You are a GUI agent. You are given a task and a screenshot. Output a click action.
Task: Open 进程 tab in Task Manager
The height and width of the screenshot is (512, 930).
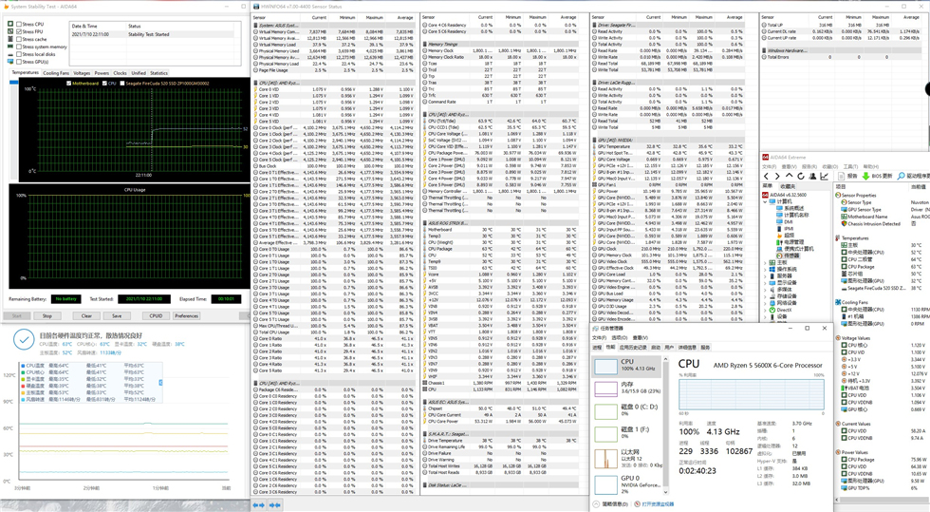click(x=597, y=348)
